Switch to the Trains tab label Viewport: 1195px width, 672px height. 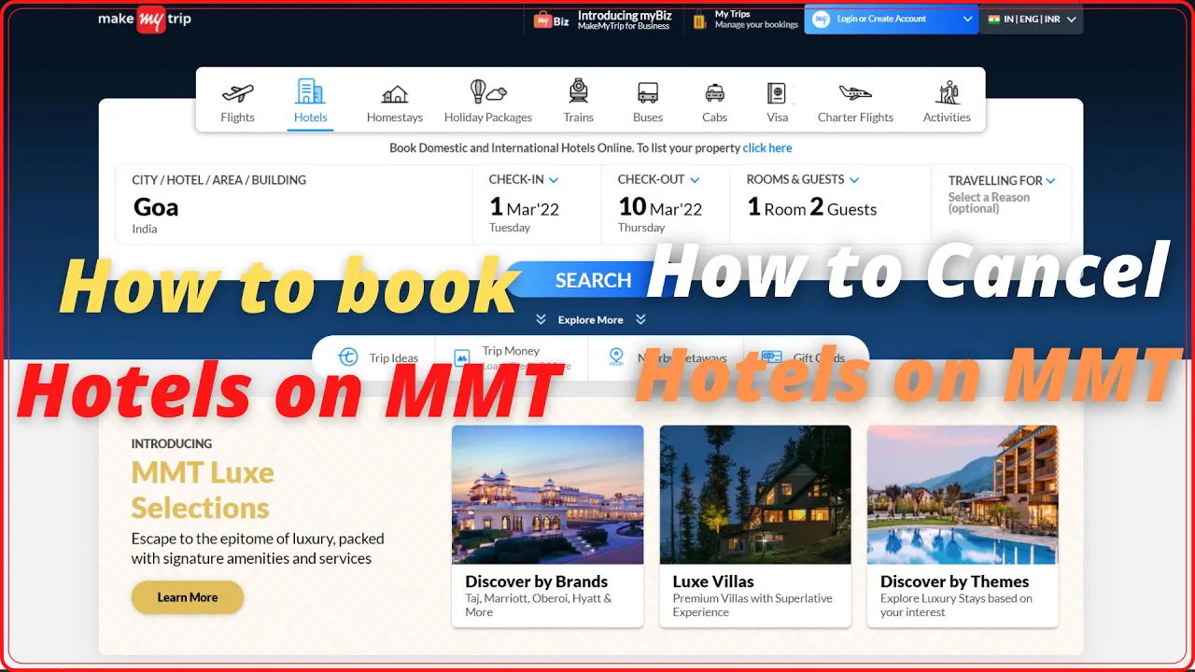579,118
